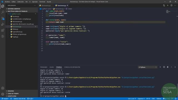The image size is (178, 100).
Task: Click the Go Live status bar button
Action: (166, 99)
